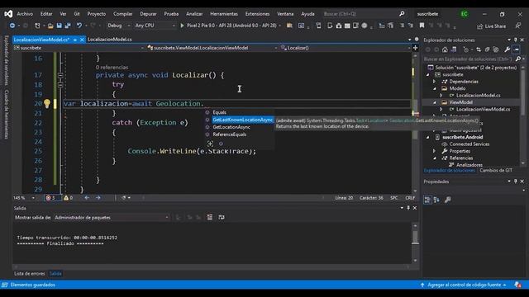Open the Depurar menu

pos(148,14)
